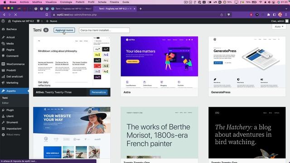Open the Scheda menu
The width and height of the screenshot is (290, 163).
pos(102,2)
